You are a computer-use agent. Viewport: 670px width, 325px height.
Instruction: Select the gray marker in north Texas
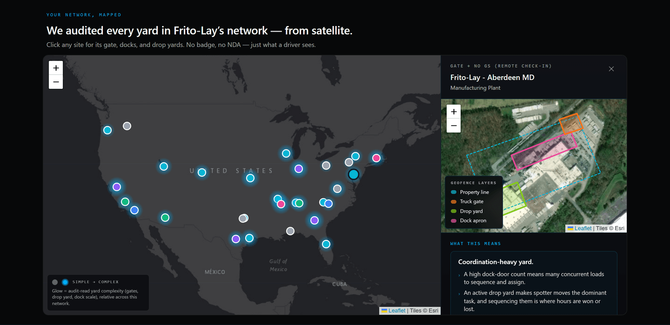pos(243,218)
